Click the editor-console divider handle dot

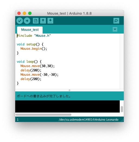tap(69, 90)
